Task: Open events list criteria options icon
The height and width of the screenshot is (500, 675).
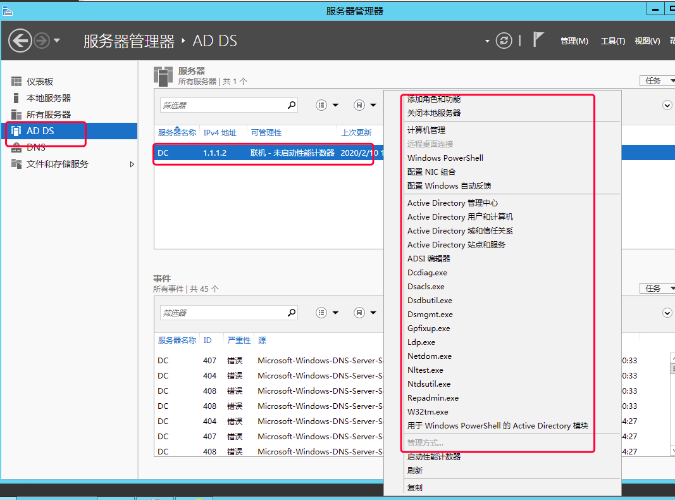Action: point(321,313)
